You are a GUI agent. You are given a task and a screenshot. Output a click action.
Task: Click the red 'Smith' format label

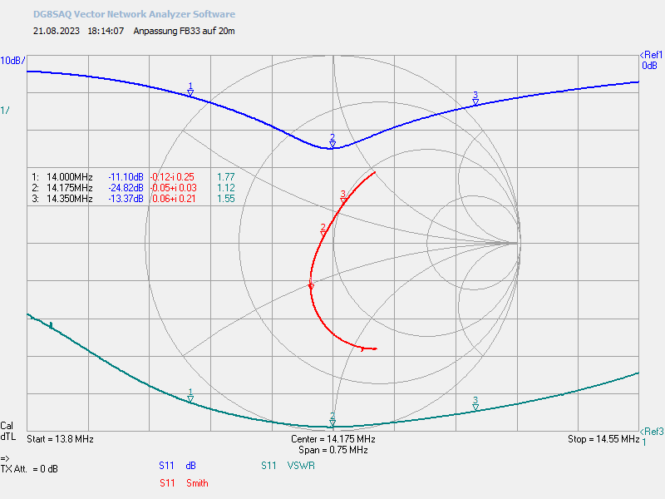197,483
